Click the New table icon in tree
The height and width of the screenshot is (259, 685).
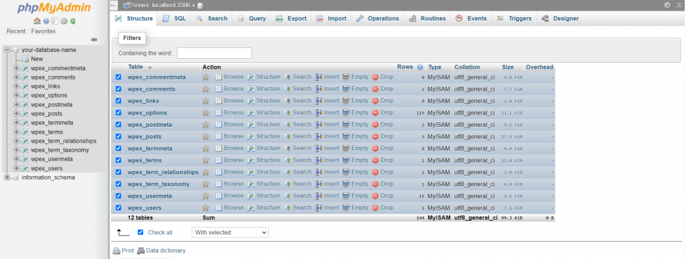click(25, 59)
